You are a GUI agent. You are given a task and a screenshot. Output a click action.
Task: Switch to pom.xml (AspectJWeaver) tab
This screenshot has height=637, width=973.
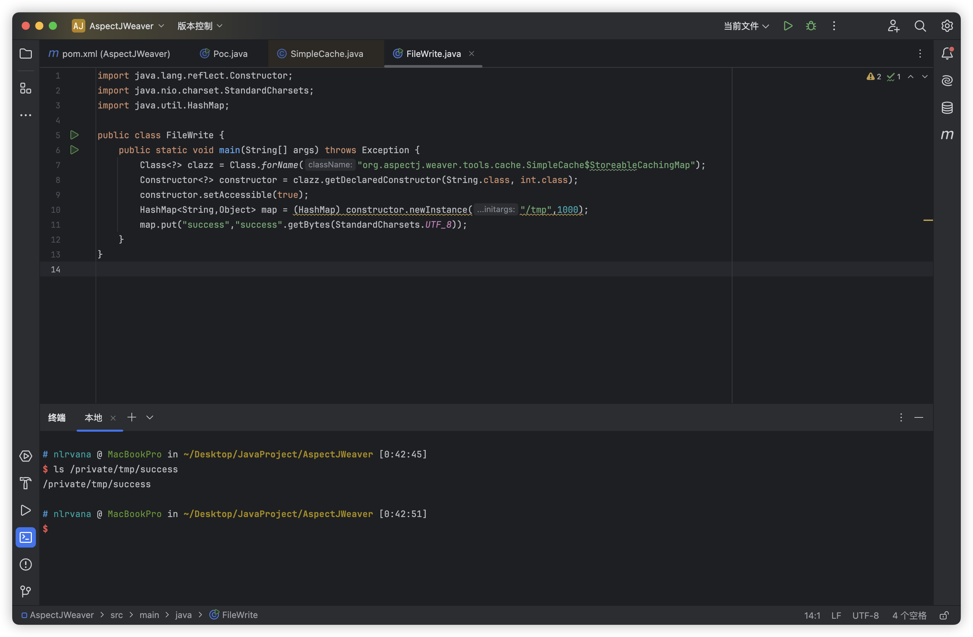109,54
